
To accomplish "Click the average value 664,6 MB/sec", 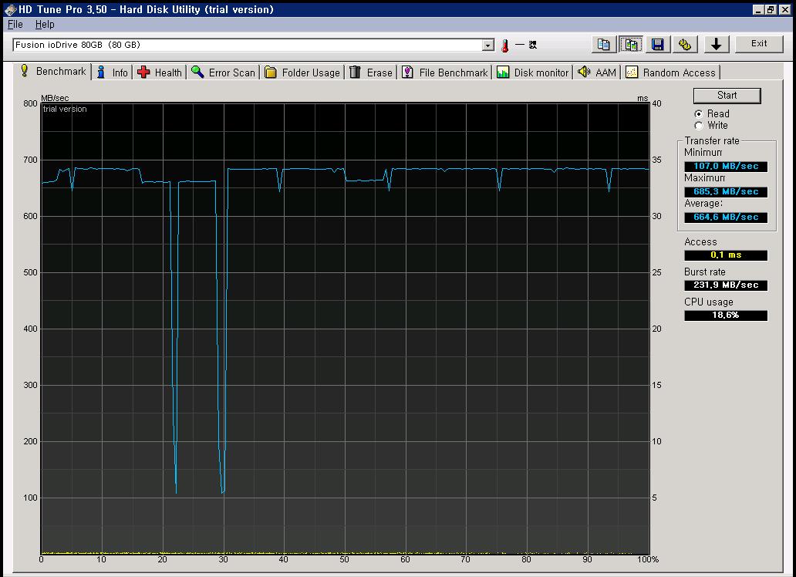I will point(726,217).
